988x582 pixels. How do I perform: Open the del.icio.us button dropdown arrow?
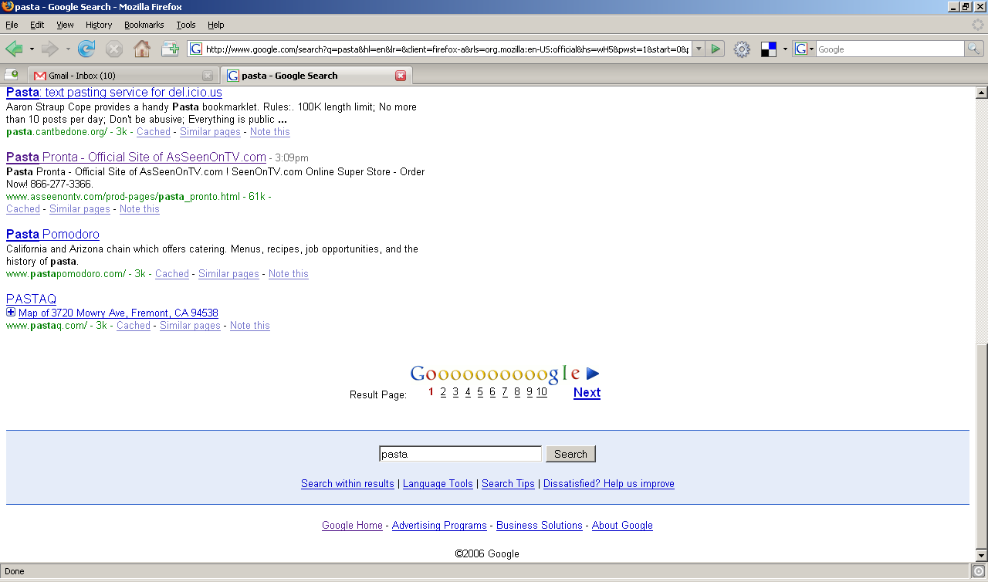tap(785, 49)
